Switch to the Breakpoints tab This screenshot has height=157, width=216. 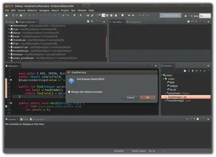click(x=134, y=22)
